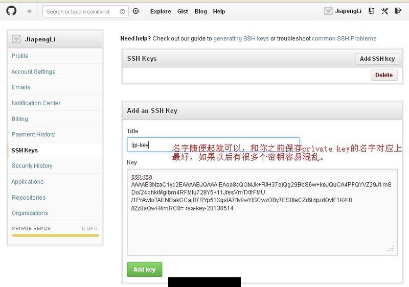The width and height of the screenshot is (409, 287).
Task: Select Profile in settings sidebar
Action: tap(55, 56)
